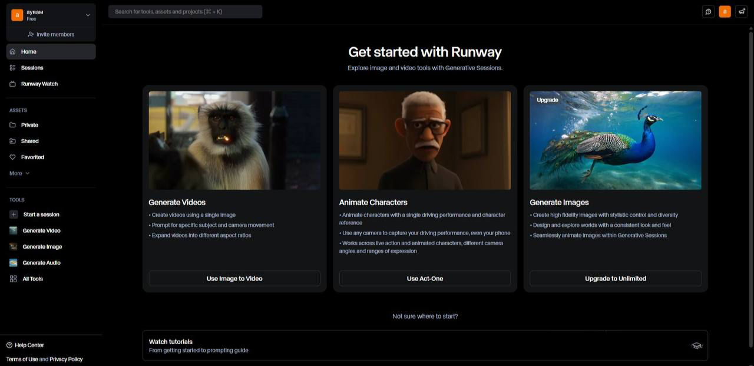
Task: Click the Upgrade badge on peacock image
Action: click(x=547, y=100)
